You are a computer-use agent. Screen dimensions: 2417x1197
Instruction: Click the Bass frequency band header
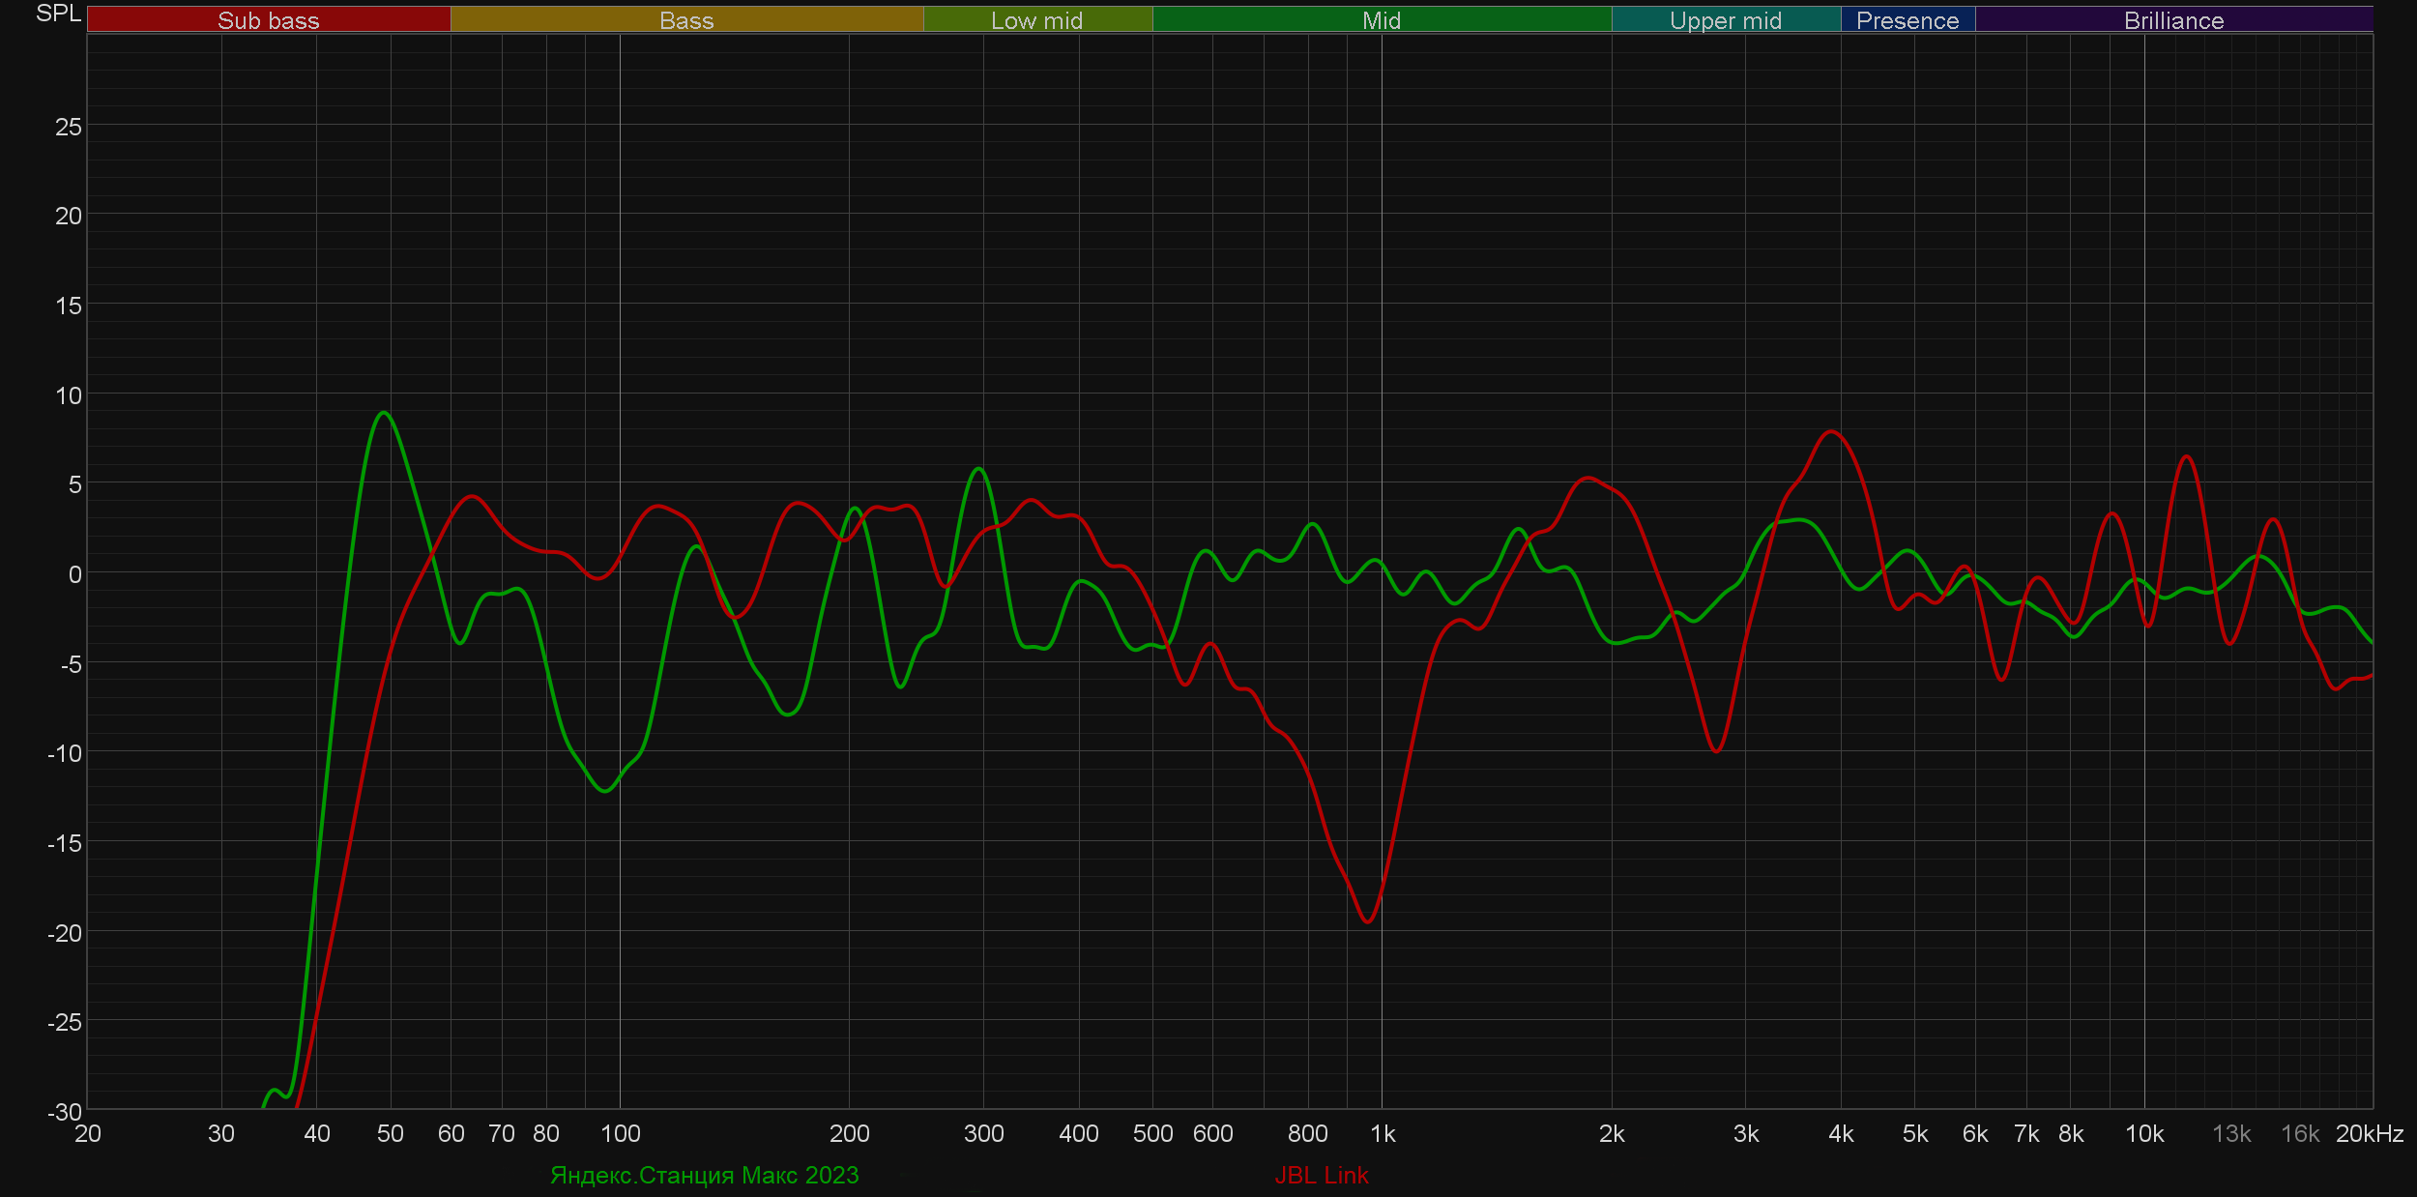pyautogui.click(x=686, y=20)
